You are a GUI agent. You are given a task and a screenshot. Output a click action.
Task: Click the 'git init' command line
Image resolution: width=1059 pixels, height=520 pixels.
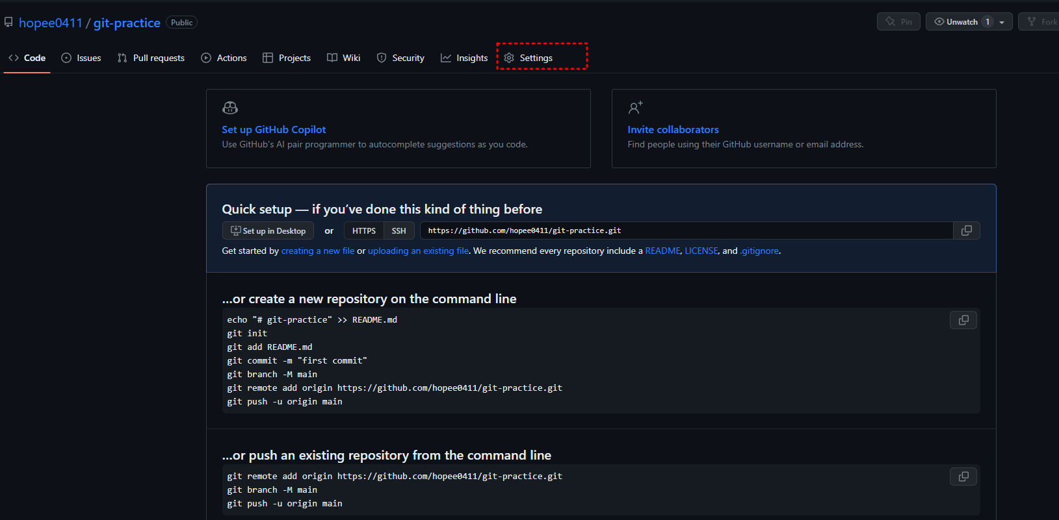pos(247,333)
